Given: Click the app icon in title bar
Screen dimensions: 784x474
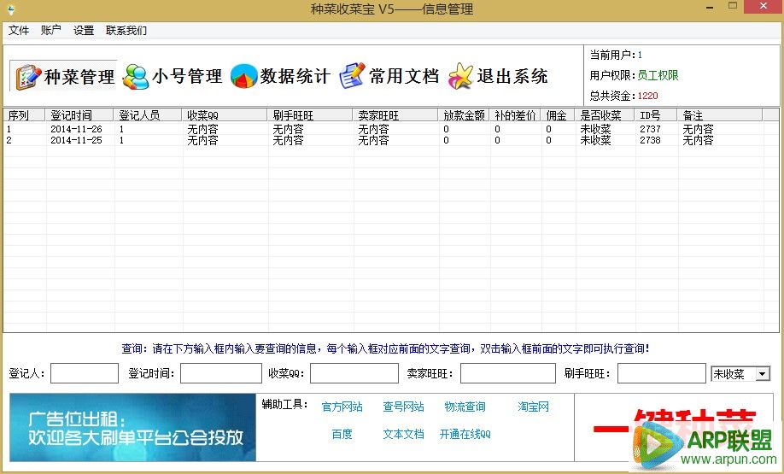Looking at the screenshot, I should (x=10, y=9).
